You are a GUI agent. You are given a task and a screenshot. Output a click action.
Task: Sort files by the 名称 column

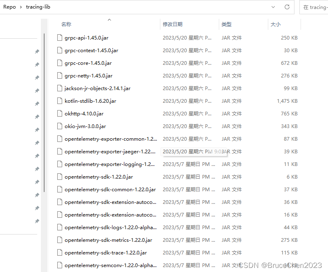click(66, 24)
